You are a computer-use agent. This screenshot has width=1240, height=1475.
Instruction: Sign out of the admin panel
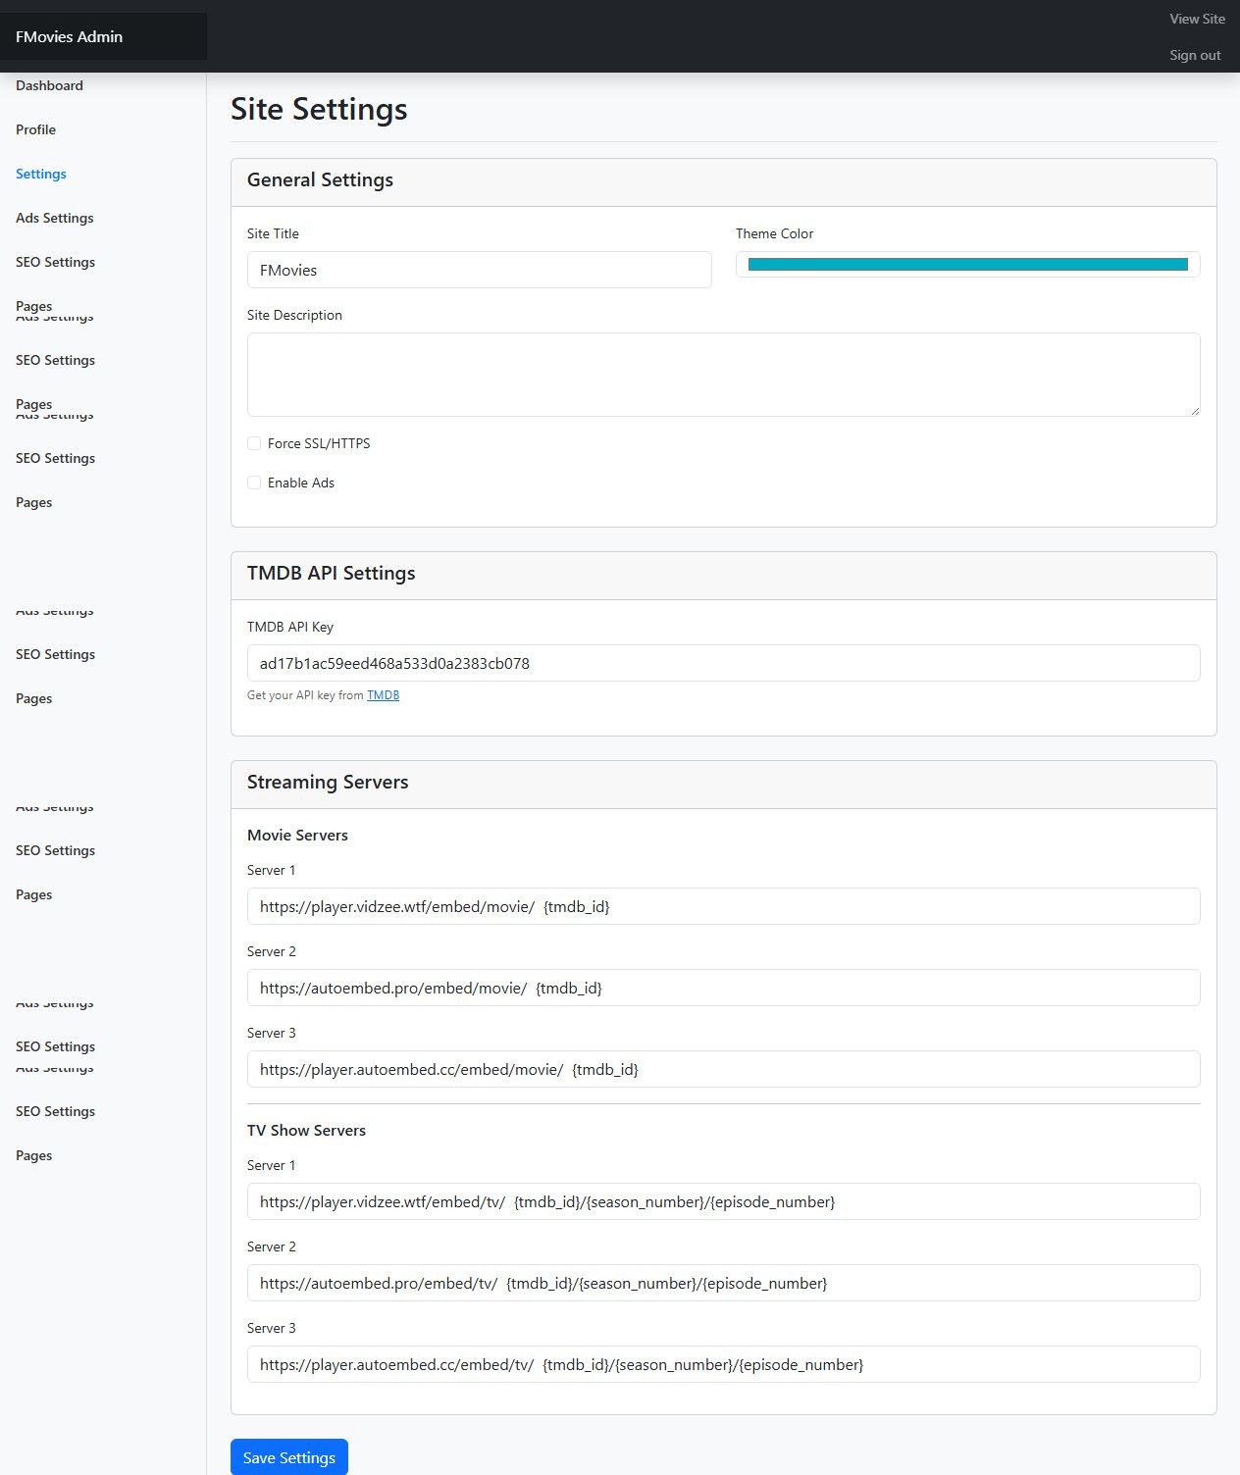[1195, 55]
